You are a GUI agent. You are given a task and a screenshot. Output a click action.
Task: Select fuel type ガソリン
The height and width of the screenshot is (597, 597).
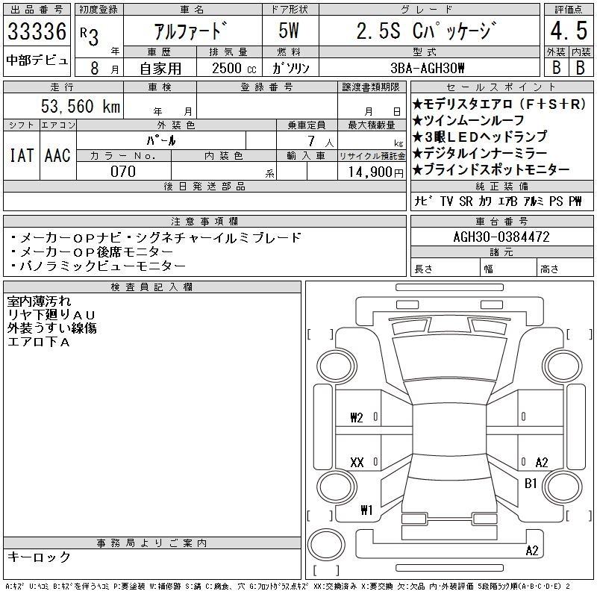coord(291,69)
